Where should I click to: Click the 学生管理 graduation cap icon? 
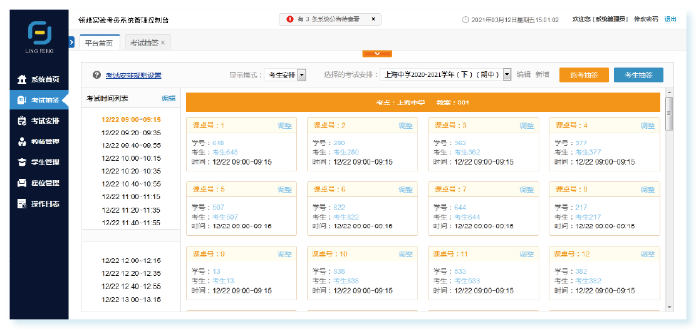pyautogui.click(x=22, y=162)
